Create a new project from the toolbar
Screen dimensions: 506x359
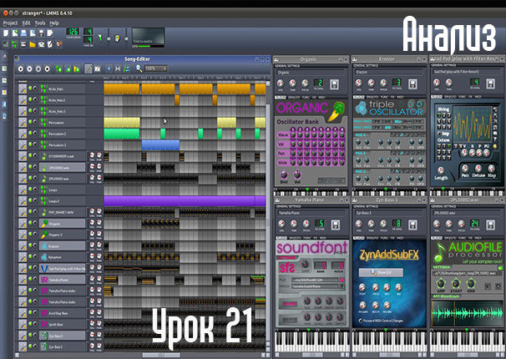click(6, 33)
